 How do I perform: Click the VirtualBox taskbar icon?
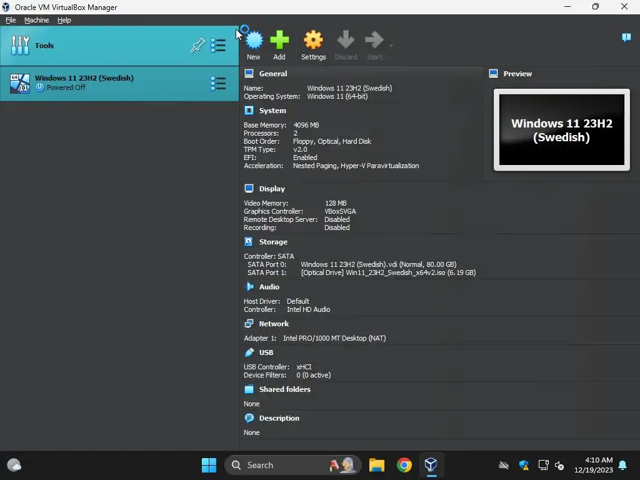coord(431,465)
